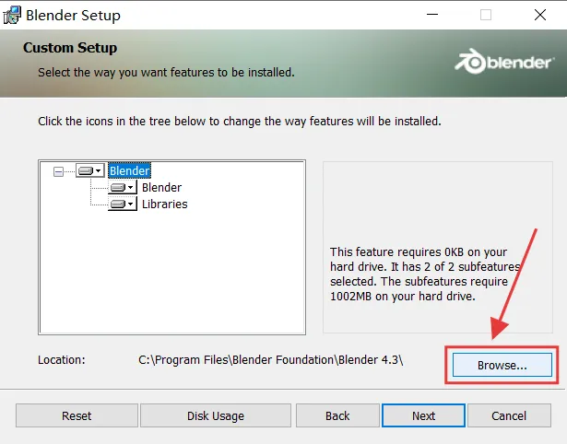Click the install path C:\Program Files\Blender Foundation text
This screenshot has height=444, width=567.
[x=270, y=360]
